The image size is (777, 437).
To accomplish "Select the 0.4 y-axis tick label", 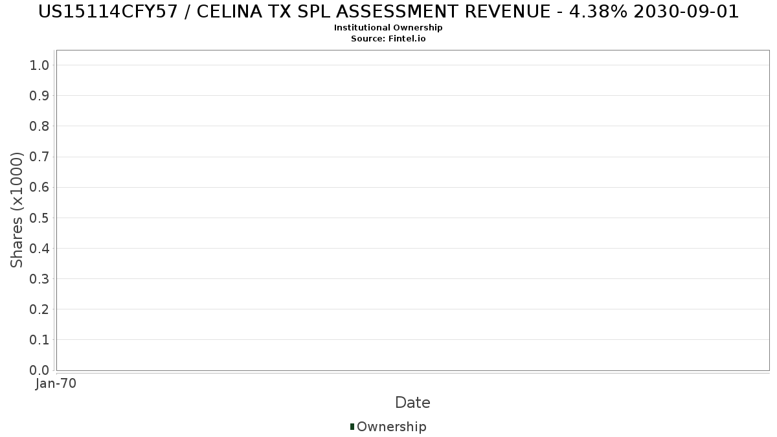I will tap(39, 249).
